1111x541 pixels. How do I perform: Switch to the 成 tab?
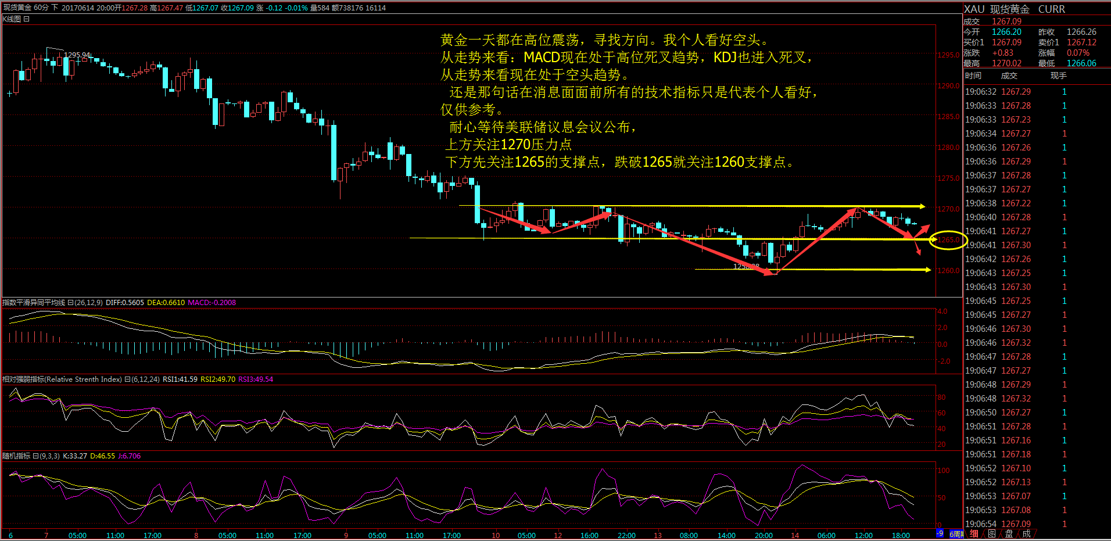[1026, 533]
